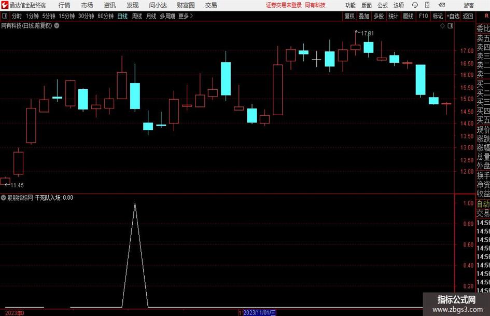Screen dimensions: 490x316
Task: Open the customer service headset icon
Action: pos(415,5)
